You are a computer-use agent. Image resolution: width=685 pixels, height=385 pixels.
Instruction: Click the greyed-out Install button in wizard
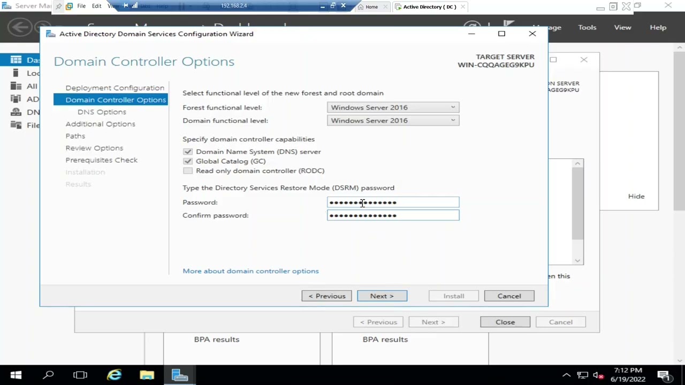coord(453,296)
